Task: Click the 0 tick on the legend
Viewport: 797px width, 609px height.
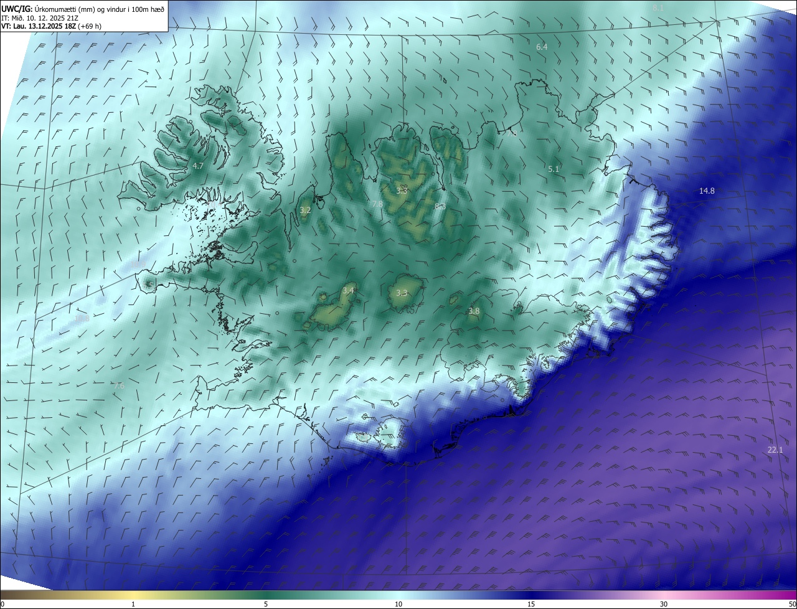Action: pos(2,604)
